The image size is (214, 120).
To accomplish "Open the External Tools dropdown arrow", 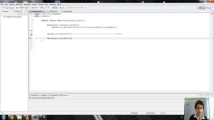I will pyautogui.click(x=28, y=8).
